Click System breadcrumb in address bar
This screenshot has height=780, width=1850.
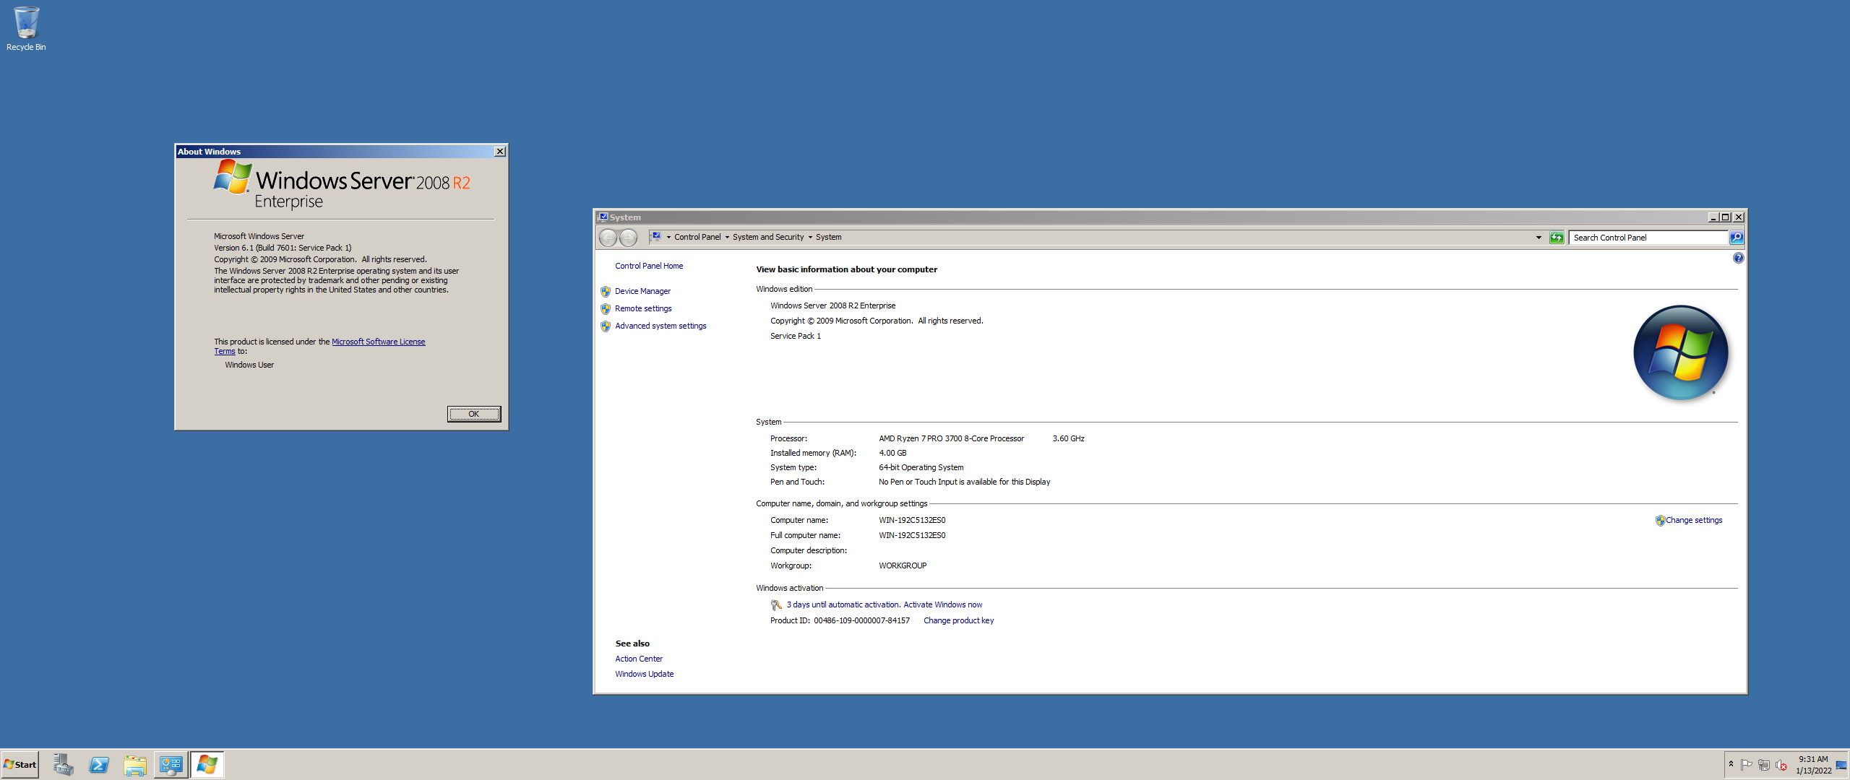[829, 238]
